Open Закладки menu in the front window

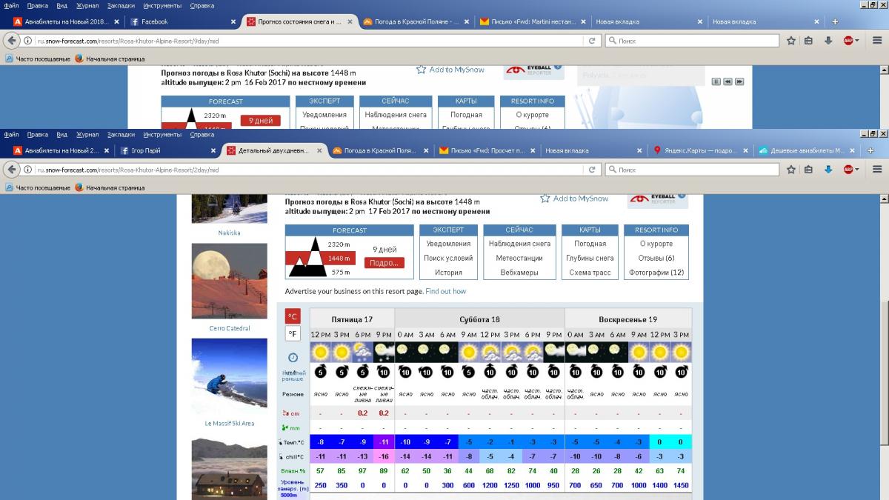(121, 135)
